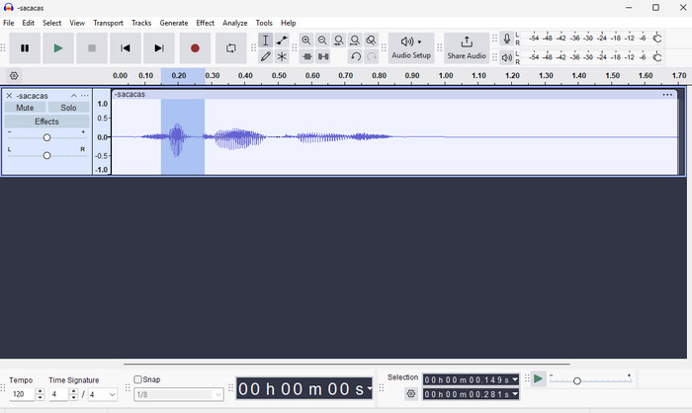Viewport: 692px width, 413px height.
Task: Open the track Effects panel
Action: (46, 122)
